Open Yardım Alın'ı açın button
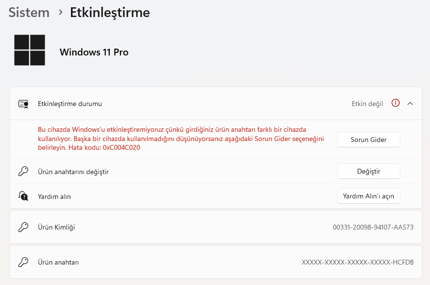 tap(369, 196)
